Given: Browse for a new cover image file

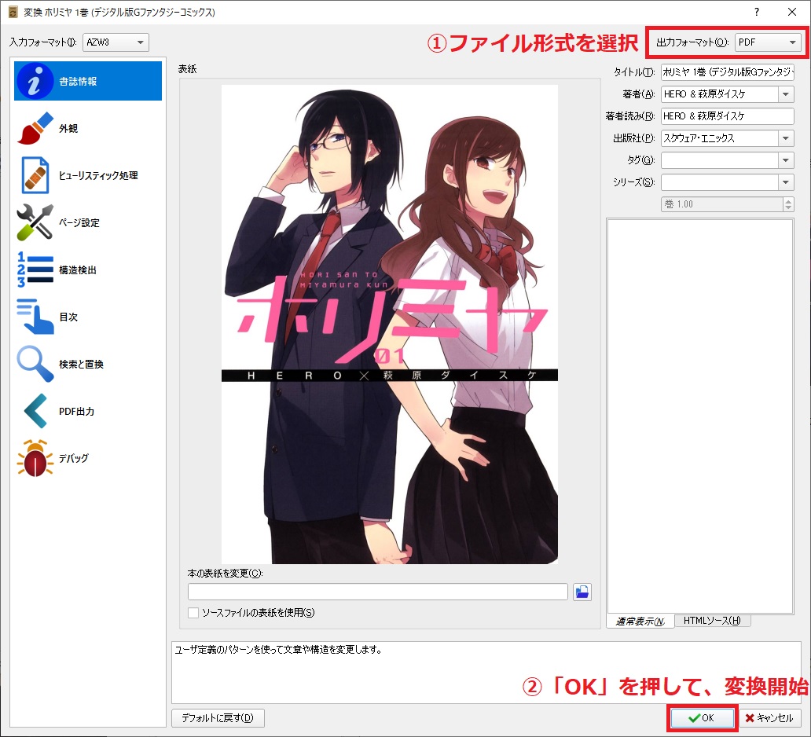Looking at the screenshot, I should coord(582,592).
